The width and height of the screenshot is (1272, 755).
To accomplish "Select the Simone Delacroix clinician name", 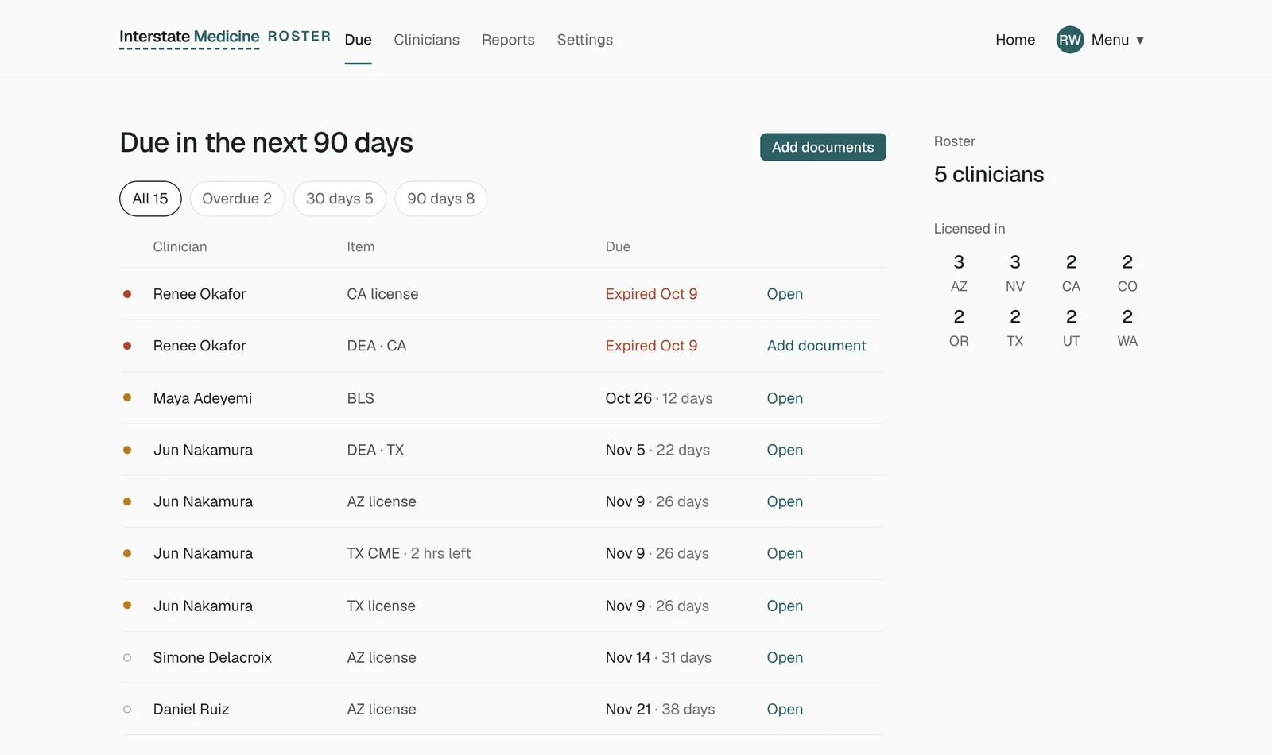I will pos(212,657).
